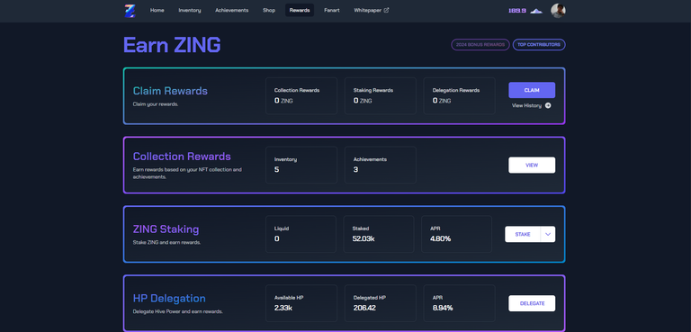691x332 pixels.
Task: Click the CLAIM button
Action: point(532,90)
